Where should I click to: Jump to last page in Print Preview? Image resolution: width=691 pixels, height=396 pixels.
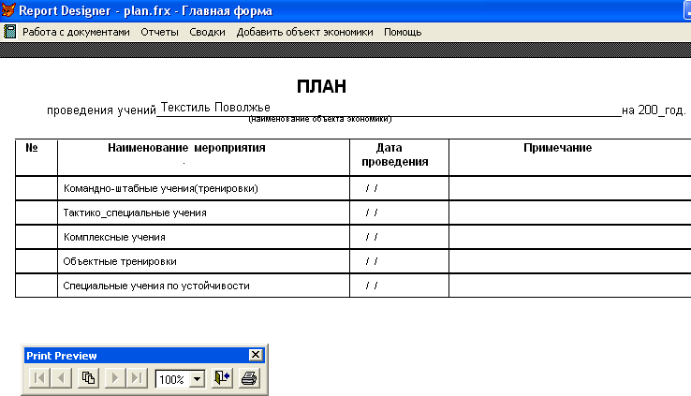(138, 379)
